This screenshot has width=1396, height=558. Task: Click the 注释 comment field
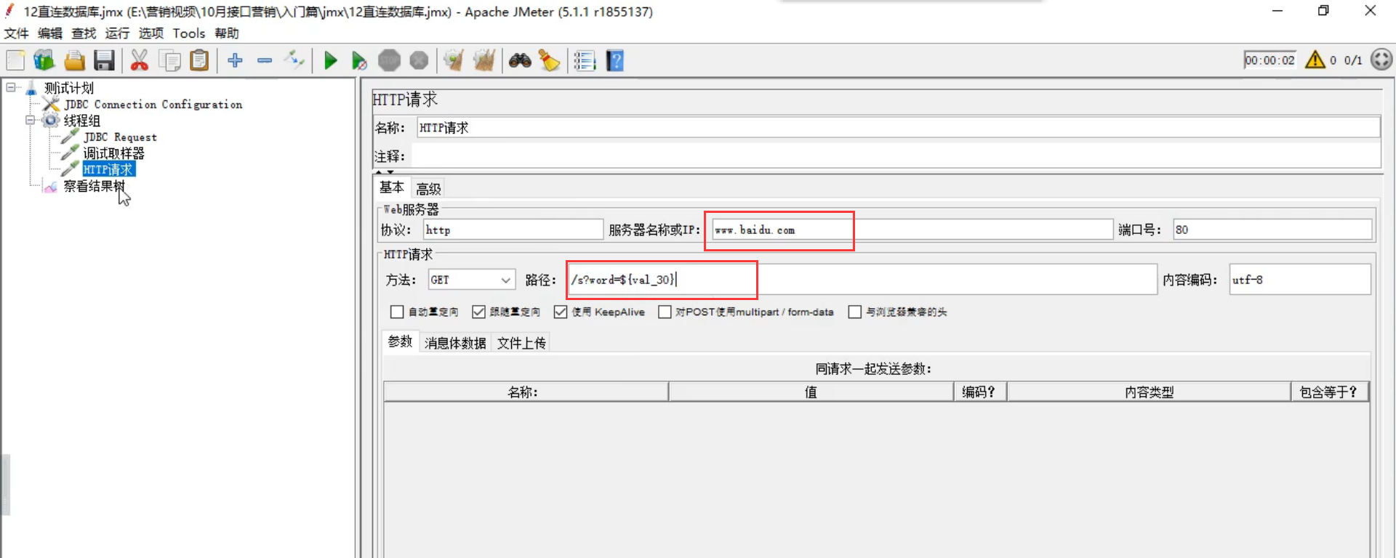point(896,156)
